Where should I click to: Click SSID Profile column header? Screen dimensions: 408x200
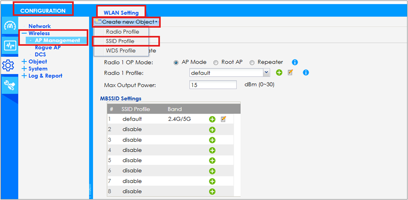pyautogui.click(x=136, y=109)
